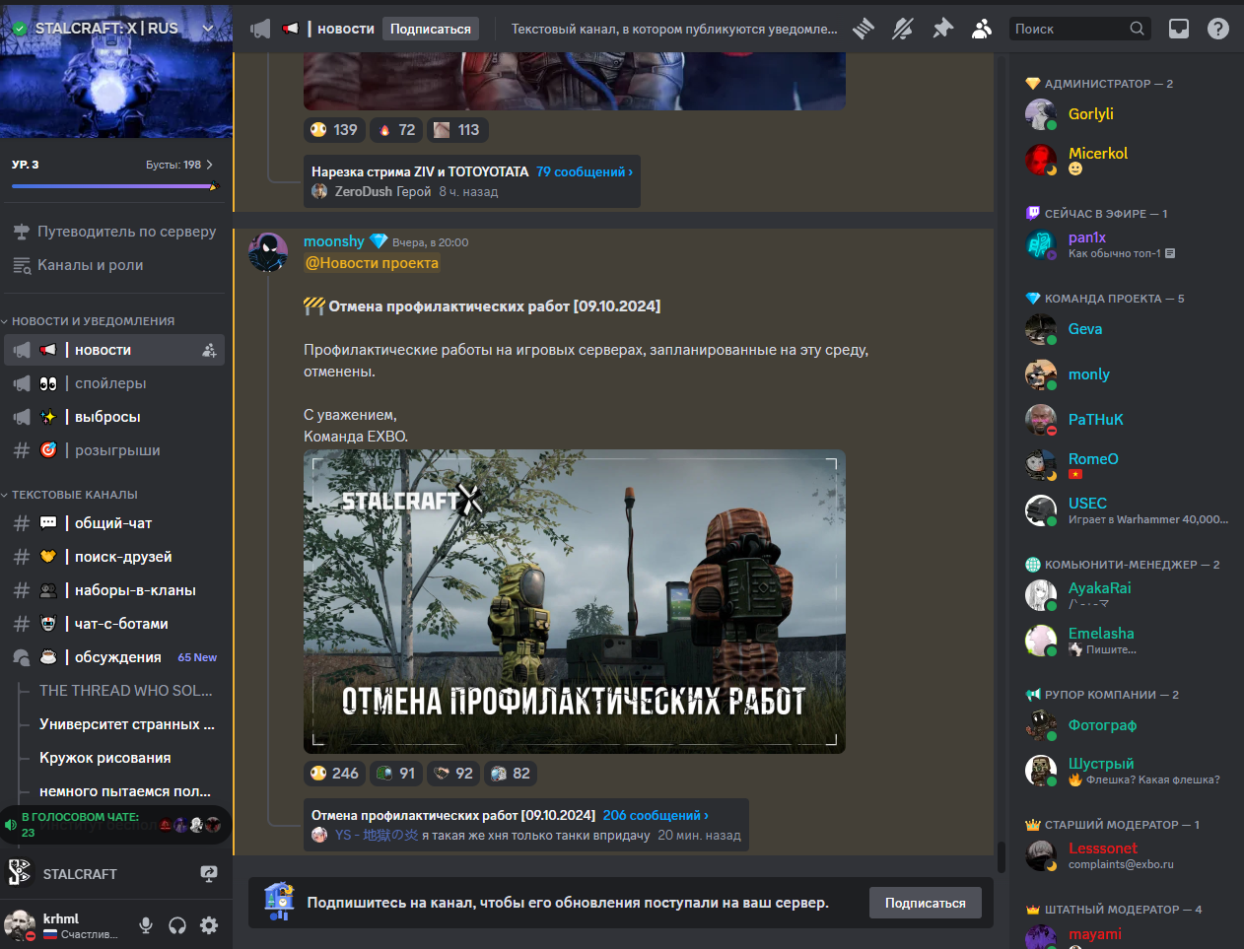The width and height of the screenshot is (1244, 949).
Task: Open the новости channel
Action: (114, 350)
